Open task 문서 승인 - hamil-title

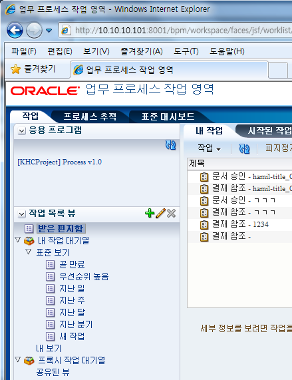pos(252,176)
